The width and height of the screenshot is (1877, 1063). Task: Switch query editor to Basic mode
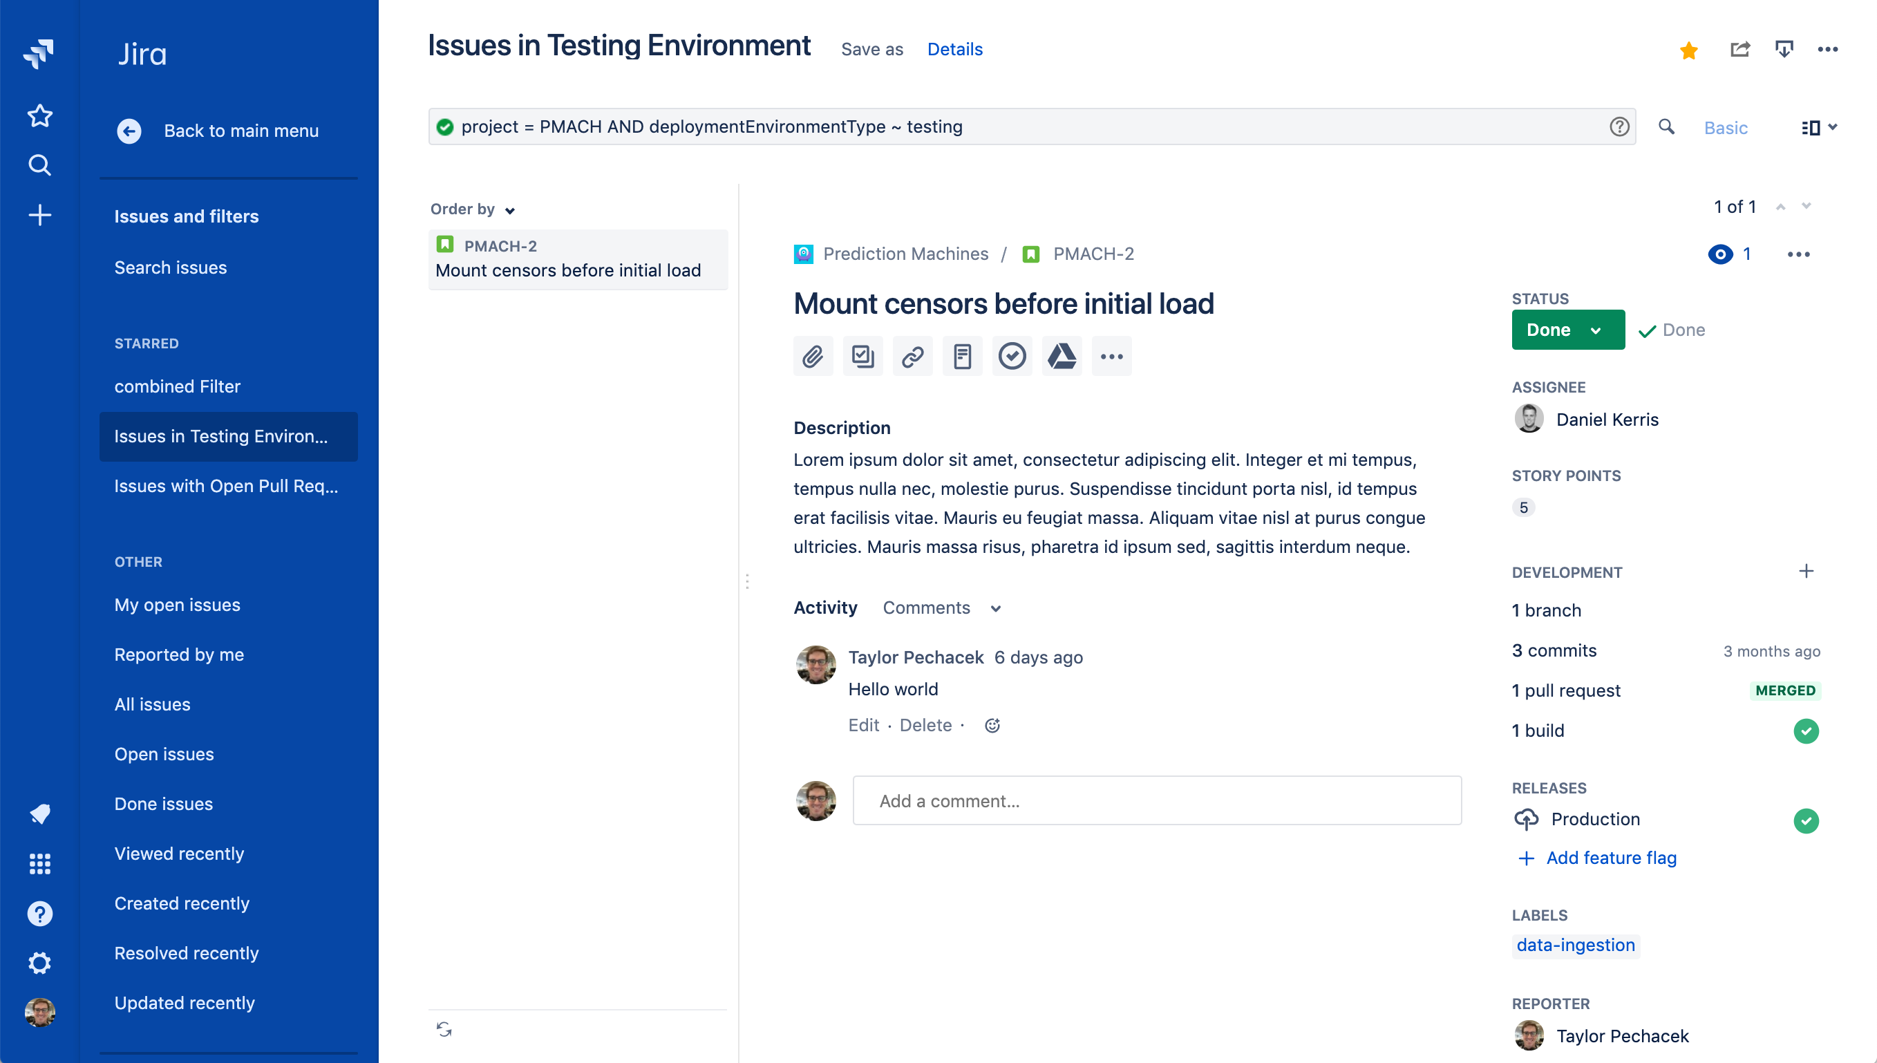1725,128
